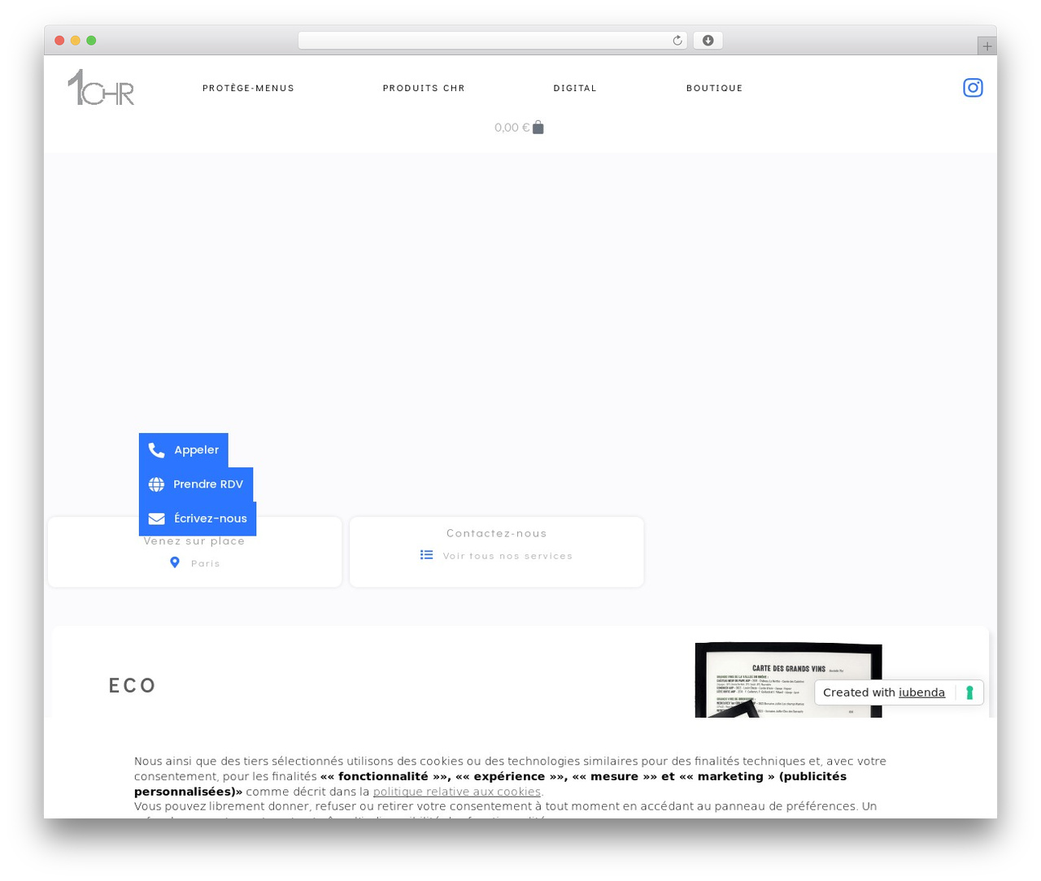The width and height of the screenshot is (1041, 881).
Task: Click the globe icon on Prendre RDV
Action: click(x=156, y=484)
